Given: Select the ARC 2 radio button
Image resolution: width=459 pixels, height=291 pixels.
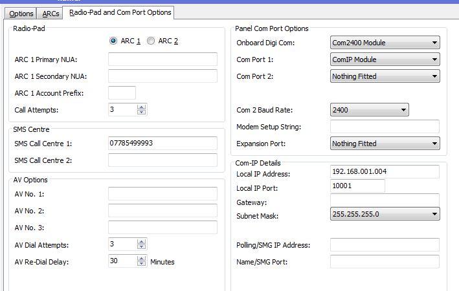Looking at the screenshot, I should pos(151,41).
